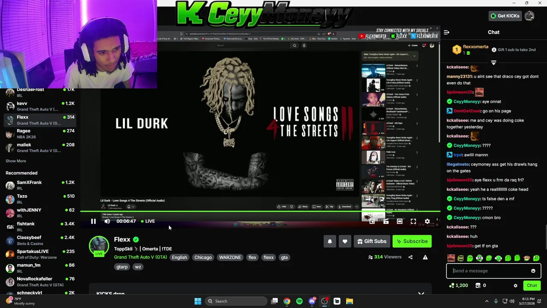The height and width of the screenshot is (308, 547).
Task: Switch to theater mode
Action: click(x=400, y=221)
